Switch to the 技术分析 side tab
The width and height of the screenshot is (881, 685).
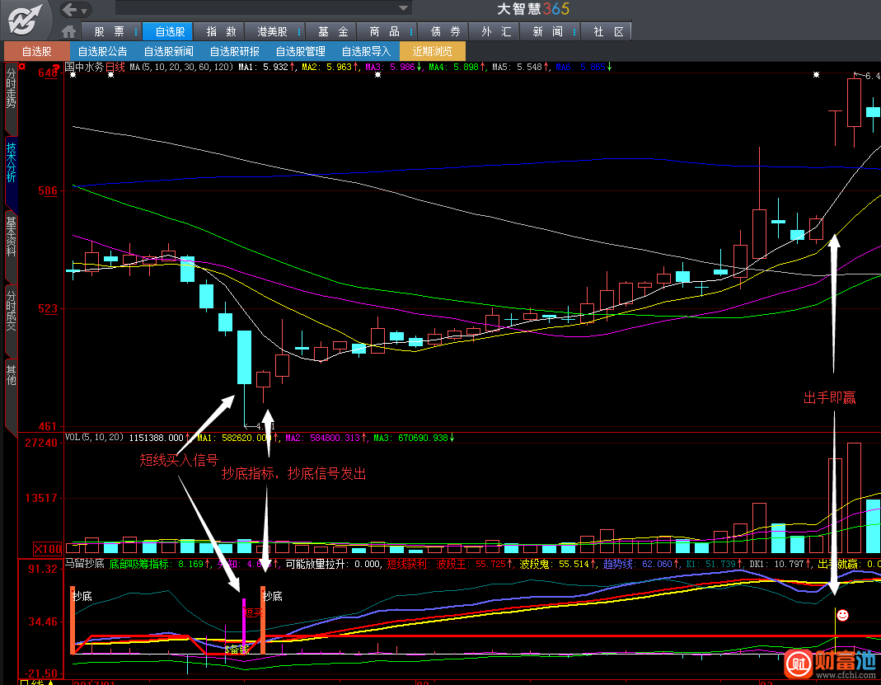tap(12, 162)
